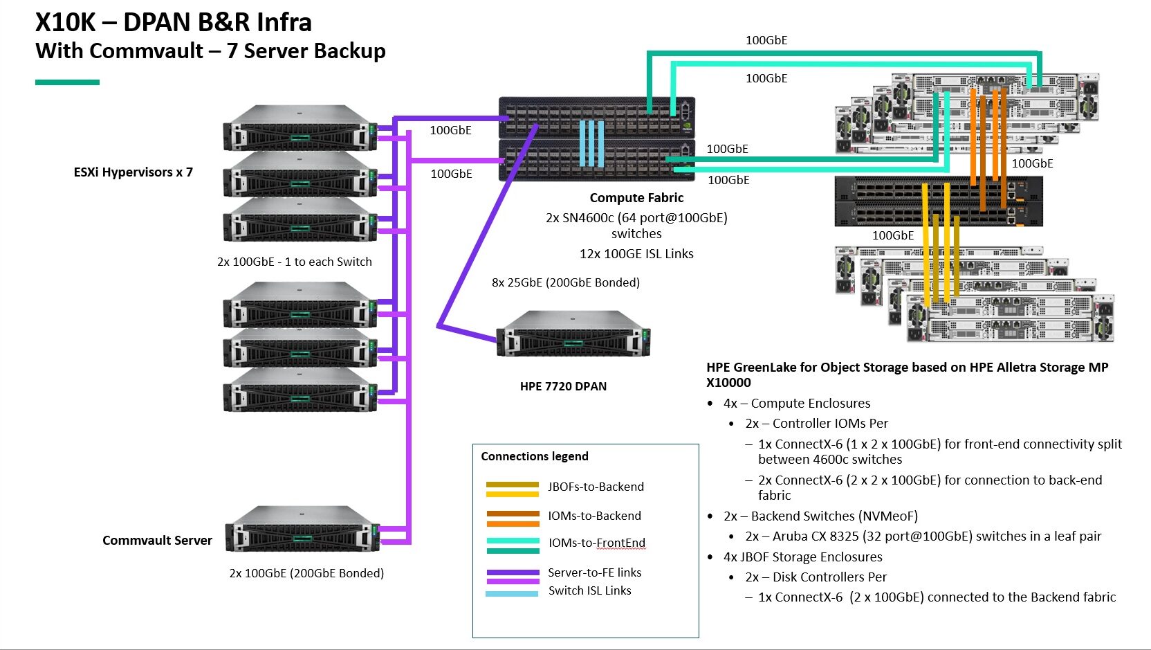Click the light blue Switch ISL Links swatch
Image resolution: width=1151 pixels, height=650 pixels.
click(x=512, y=593)
